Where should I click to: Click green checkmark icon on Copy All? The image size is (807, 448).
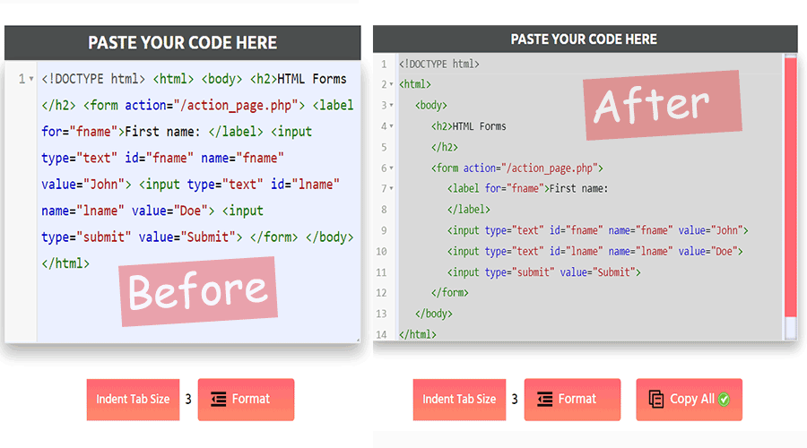pyautogui.click(x=724, y=400)
